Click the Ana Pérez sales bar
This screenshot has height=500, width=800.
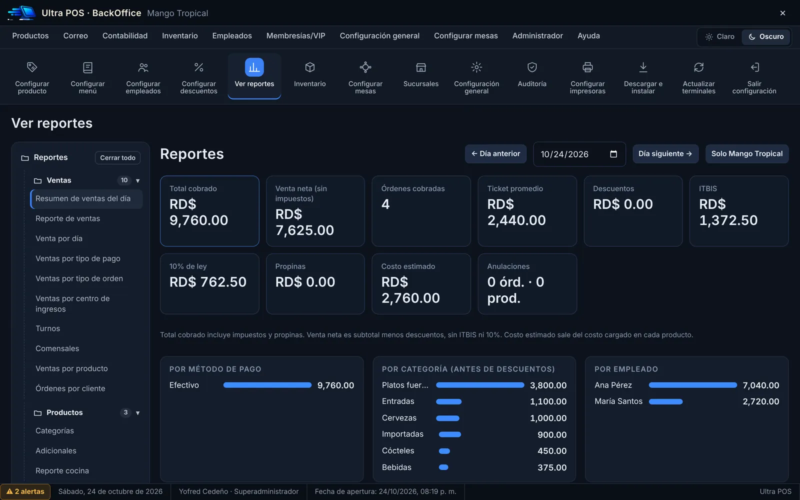pyautogui.click(x=693, y=385)
